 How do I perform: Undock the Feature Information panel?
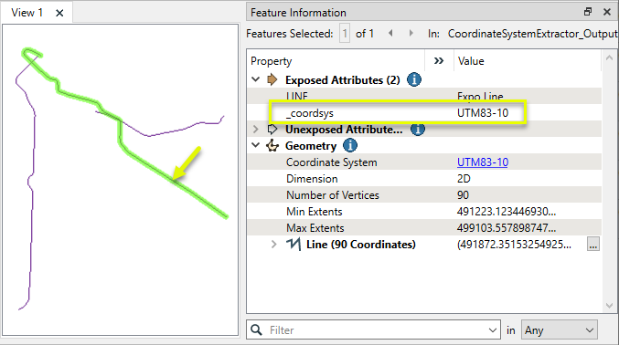pyautogui.click(x=587, y=12)
